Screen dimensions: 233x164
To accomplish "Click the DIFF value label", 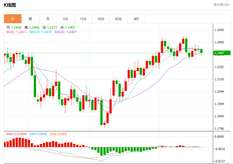I will pos(38,134).
